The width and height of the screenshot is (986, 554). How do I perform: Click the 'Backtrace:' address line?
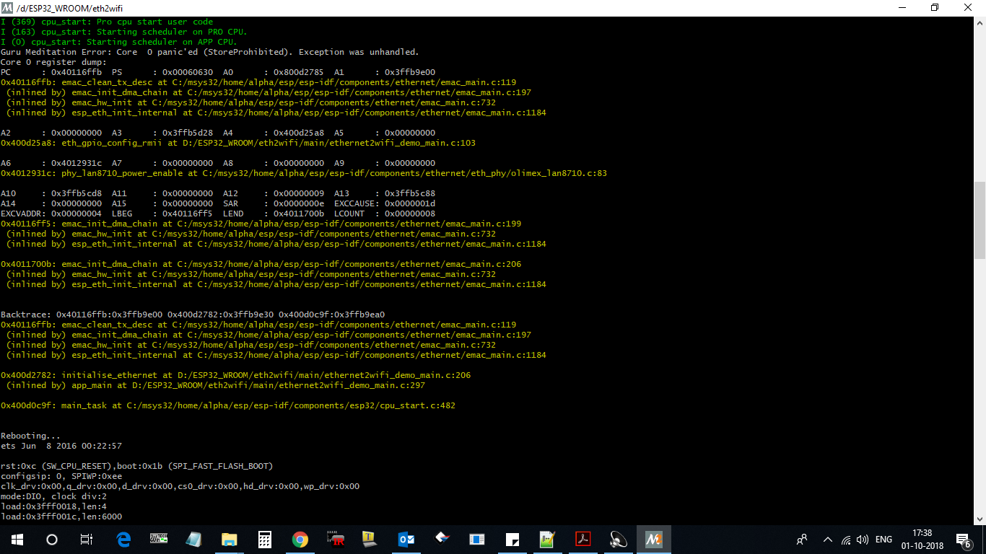(x=193, y=315)
